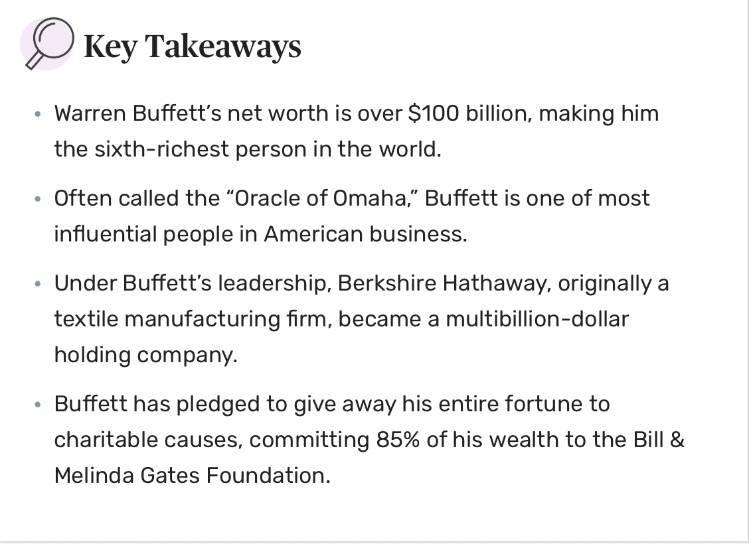Click "Melinda Gates Foundation" text
Image resolution: width=749 pixels, height=544 pixels.
[x=192, y=475]
